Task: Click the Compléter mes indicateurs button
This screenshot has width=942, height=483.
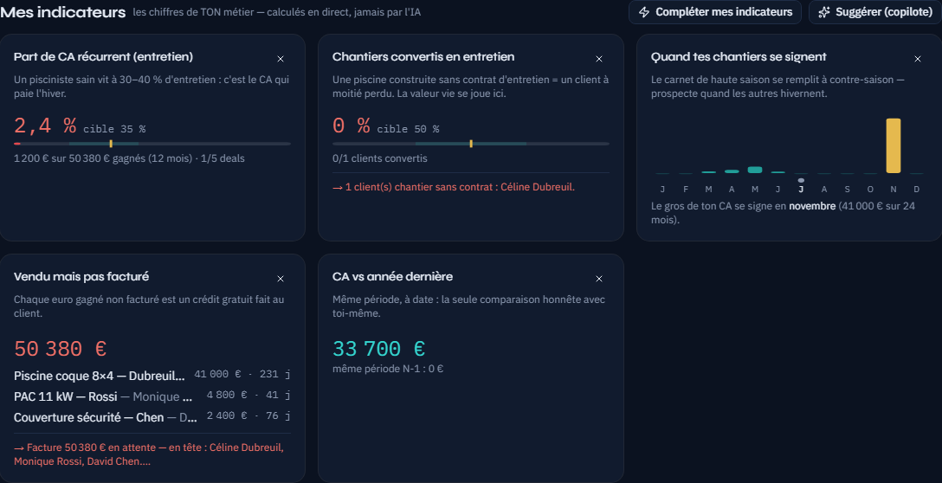Action: [x=715, y=12]
